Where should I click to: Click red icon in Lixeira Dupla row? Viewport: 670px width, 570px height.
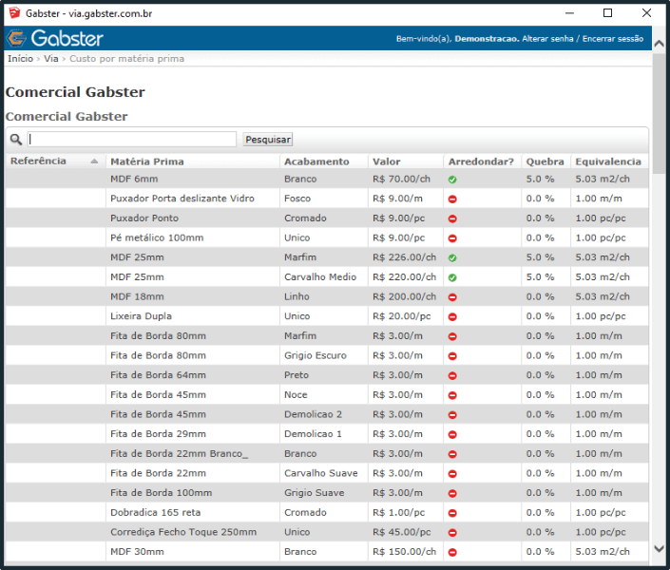(452, 316)
